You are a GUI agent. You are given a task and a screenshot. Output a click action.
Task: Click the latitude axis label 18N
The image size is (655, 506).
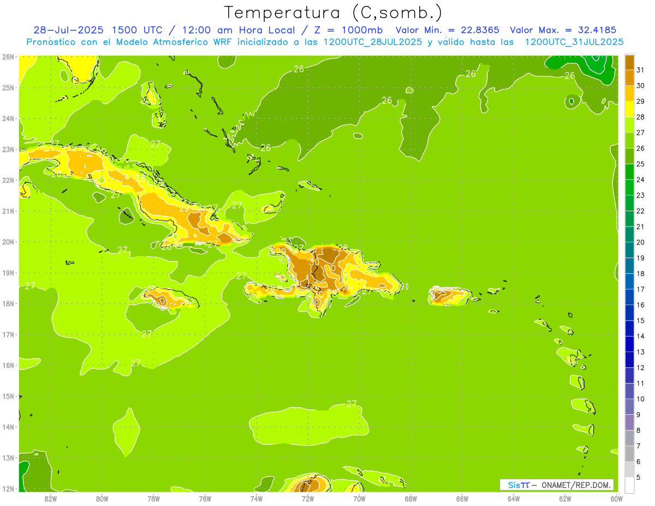8,303
